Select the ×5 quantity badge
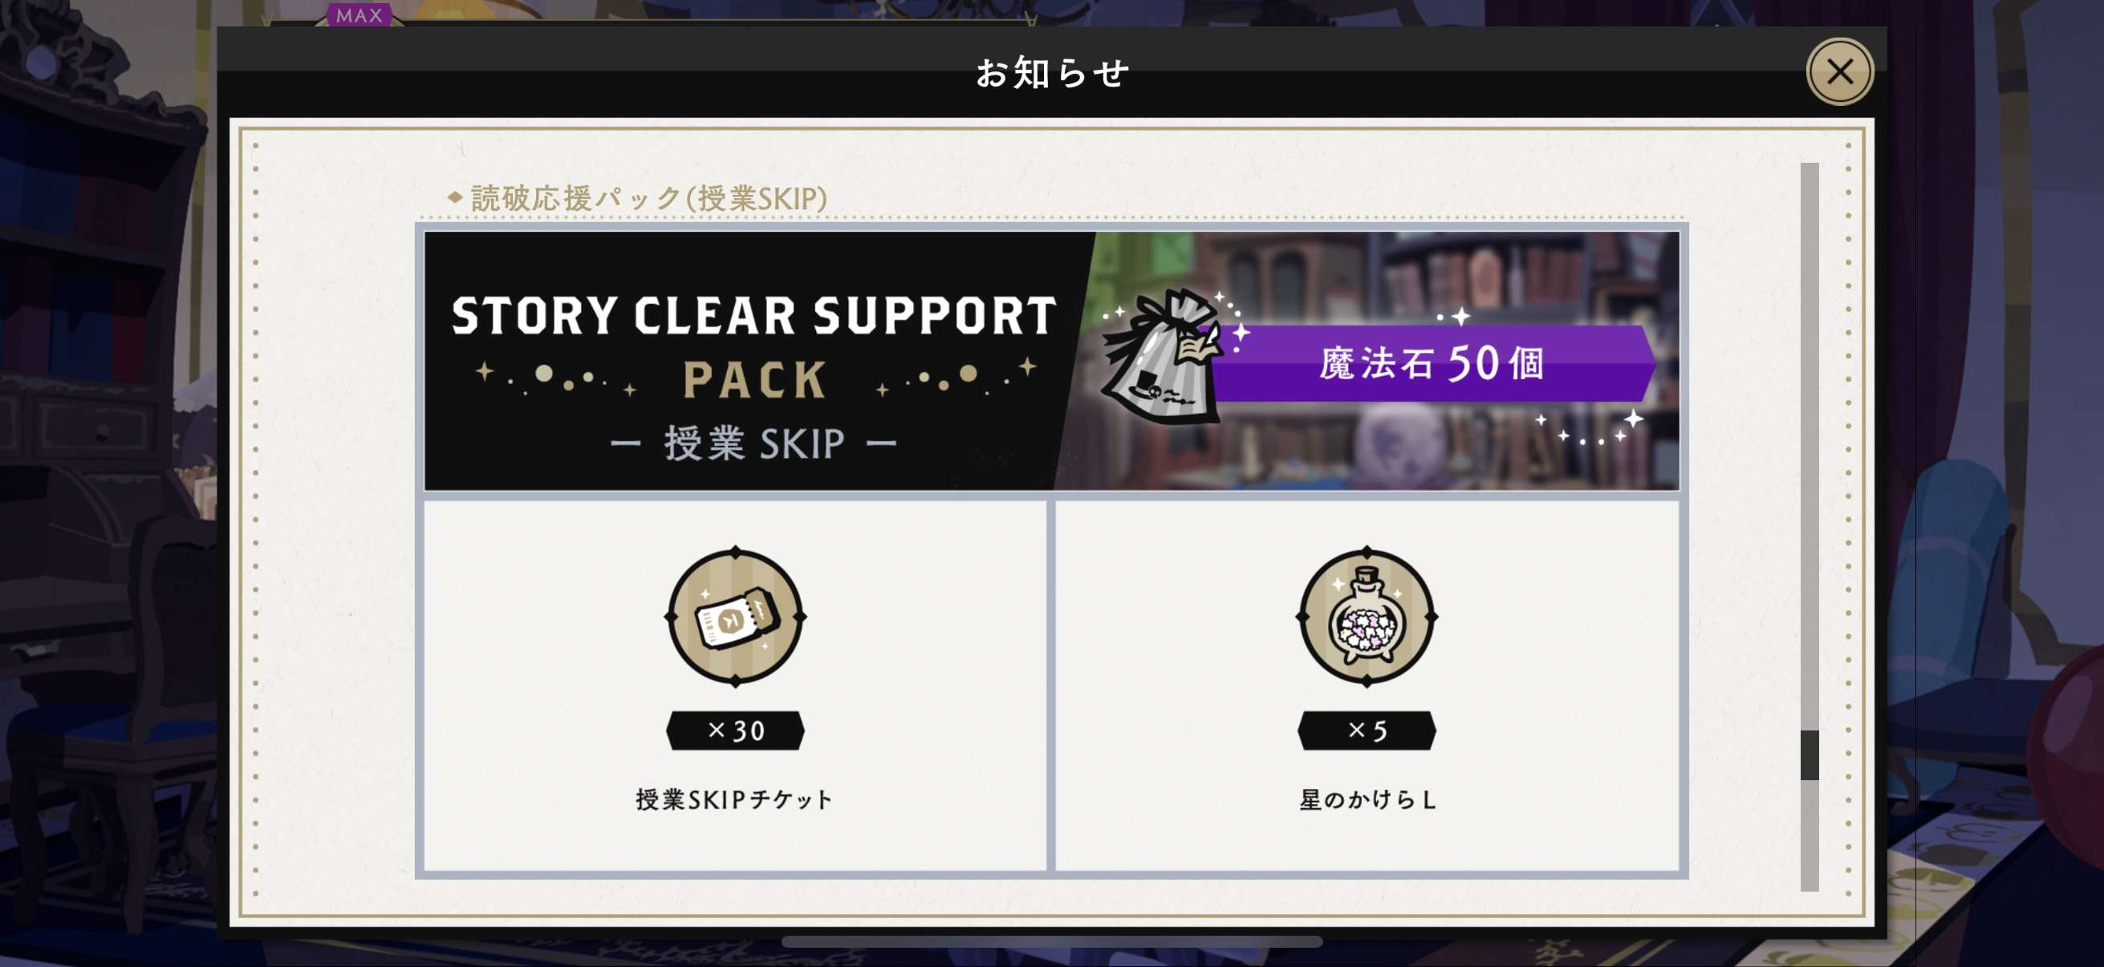Viewport: 2104px width, 967px height. point(1367,730)
